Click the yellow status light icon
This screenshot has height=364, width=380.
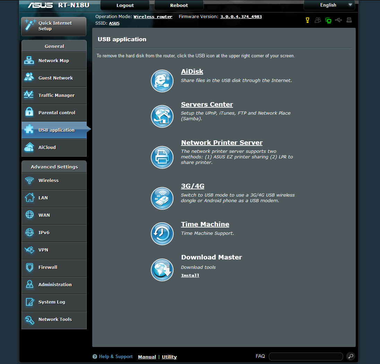point(307,20)
